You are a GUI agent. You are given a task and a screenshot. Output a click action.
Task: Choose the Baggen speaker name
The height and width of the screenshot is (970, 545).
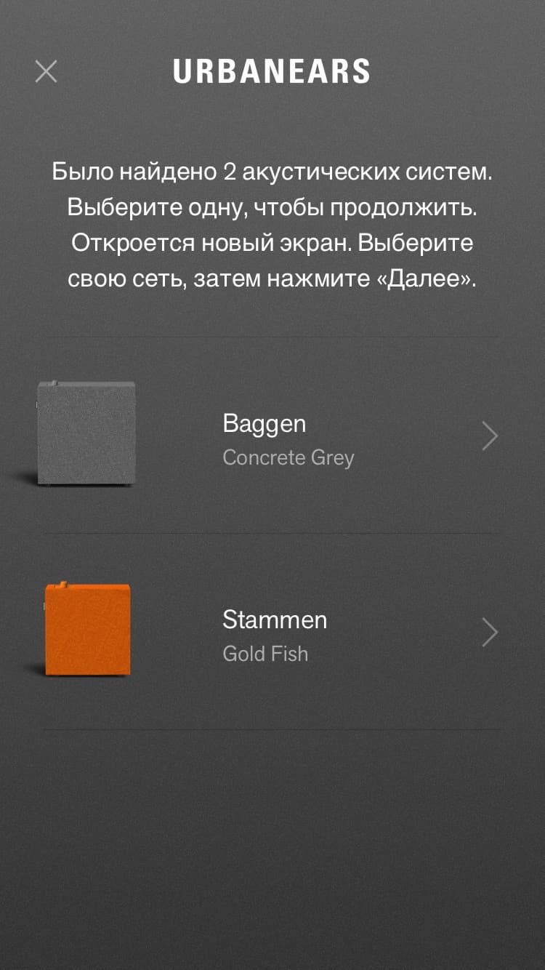265,425
